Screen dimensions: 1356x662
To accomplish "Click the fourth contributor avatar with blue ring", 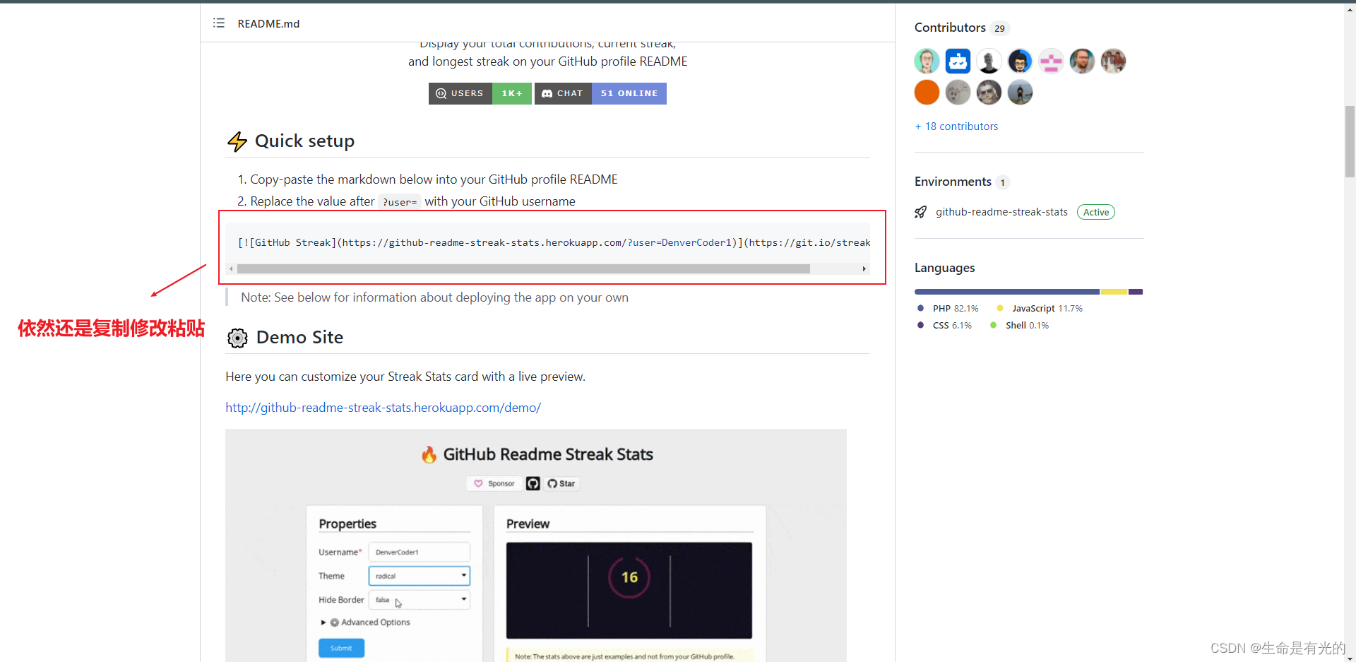I will click(1020, 61).
